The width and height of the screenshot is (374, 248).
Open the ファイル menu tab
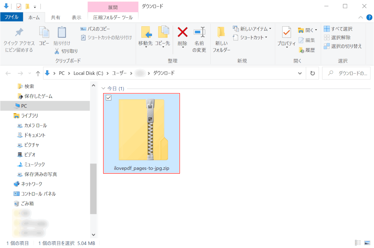coord(11,17)
